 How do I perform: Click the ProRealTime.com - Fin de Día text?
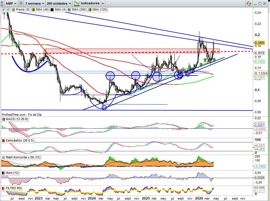21,115
